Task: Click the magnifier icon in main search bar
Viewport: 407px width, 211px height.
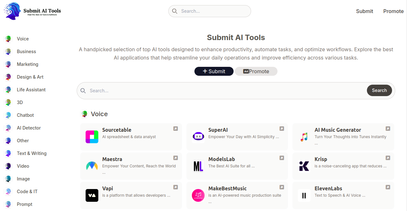Action: click(83, 91)
